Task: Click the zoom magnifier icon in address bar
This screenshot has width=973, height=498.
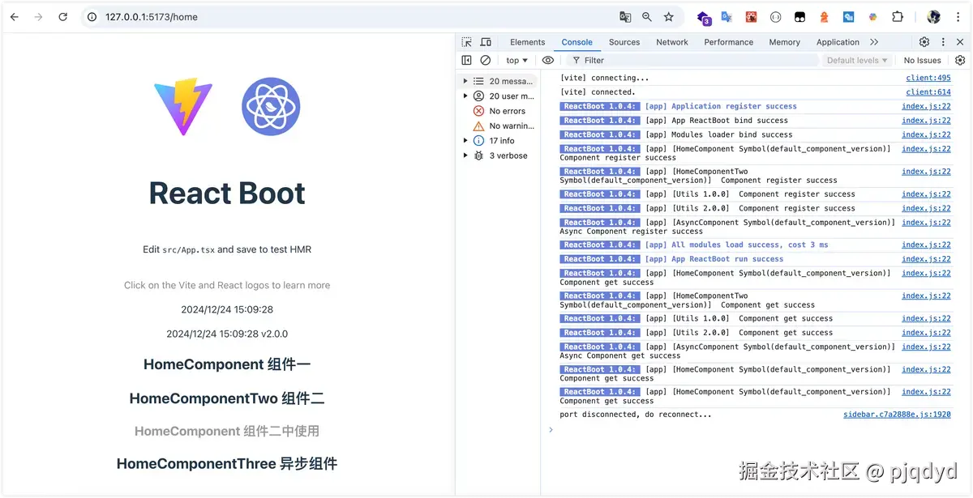Action: tap(647, 16)
